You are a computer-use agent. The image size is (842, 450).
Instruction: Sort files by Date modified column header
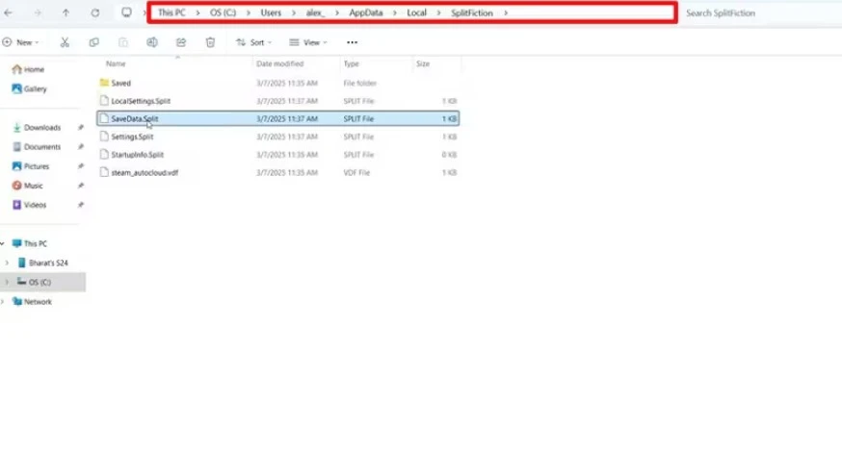279,63
